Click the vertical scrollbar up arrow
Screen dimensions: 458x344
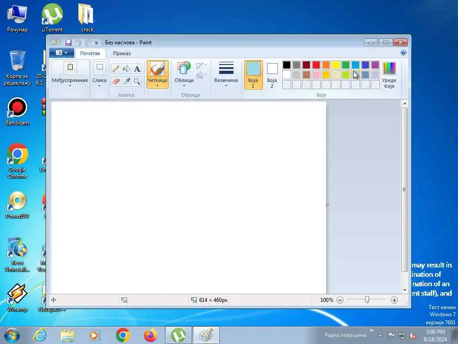point(404,103)
